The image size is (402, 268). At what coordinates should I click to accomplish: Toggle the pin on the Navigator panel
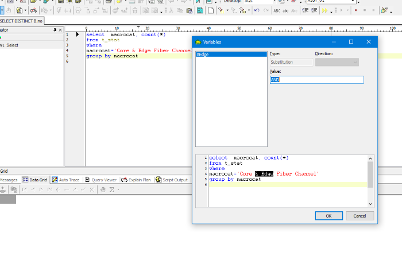point(55,30)
